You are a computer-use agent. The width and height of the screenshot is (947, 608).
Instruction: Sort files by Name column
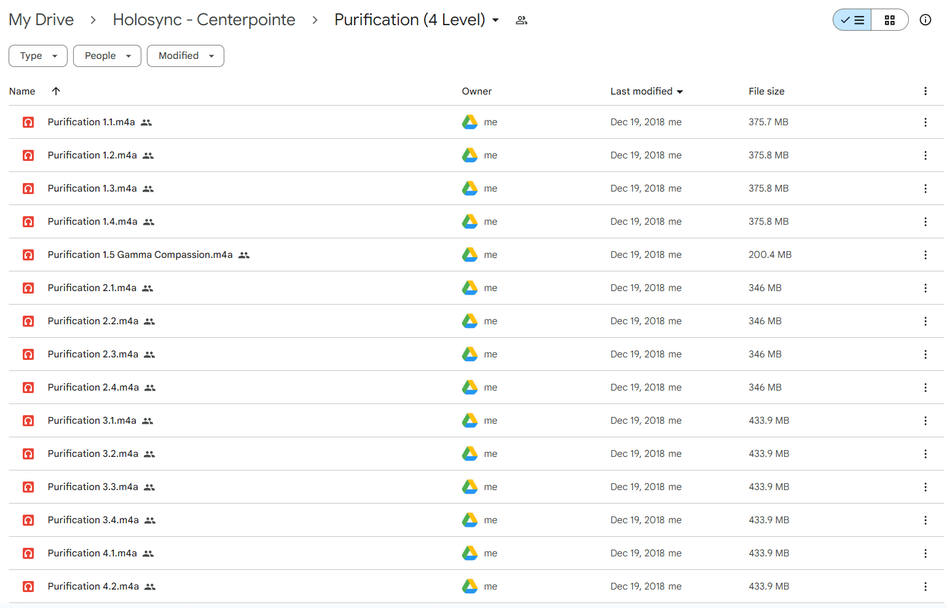22,91
